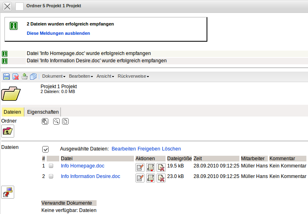Select the Dateien tab

pos(12,112)
